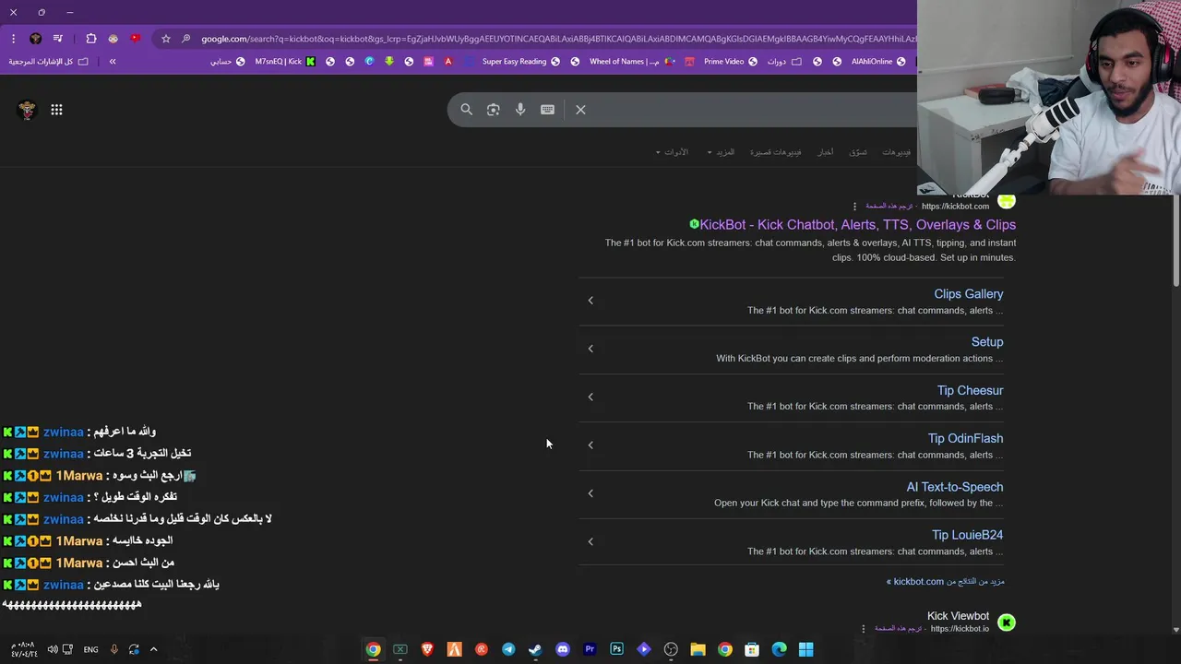This screenshot has height=664, width=1181.
Task: Switch to the فيديوهات قصيرة tab
Action: (775, 152)
